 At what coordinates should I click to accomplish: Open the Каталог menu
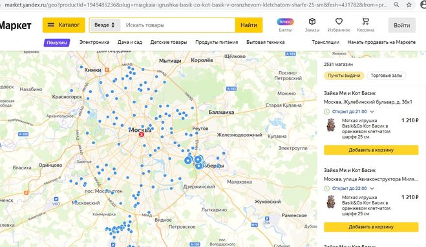click(63, 25)
